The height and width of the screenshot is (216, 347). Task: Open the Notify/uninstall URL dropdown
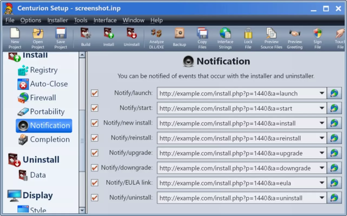point(322,198)
